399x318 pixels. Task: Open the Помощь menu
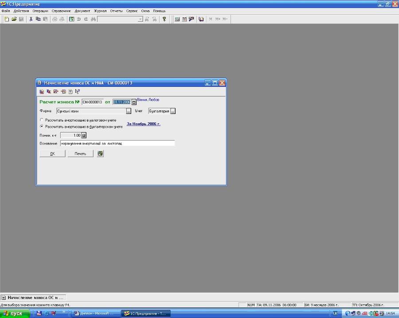[159, 11]
